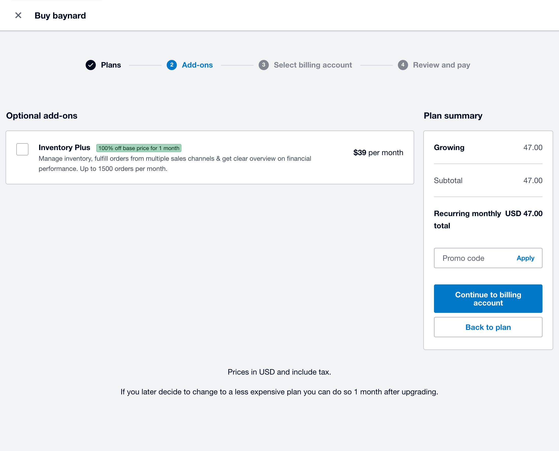Image resolution: width=559 pixels, height=451 pixels.
Task: Click the $39 per month price
Action: [x=378, y=153]
